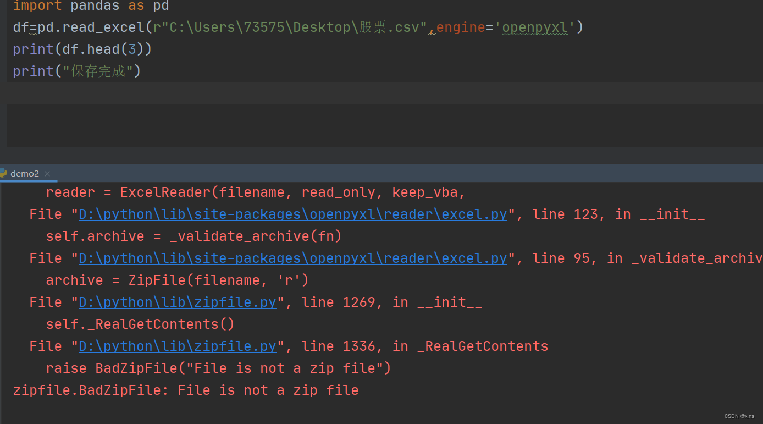Viewport: 763px width, 424px height.
Task: Click the print("保存完成") line
Action: [77, 71]
